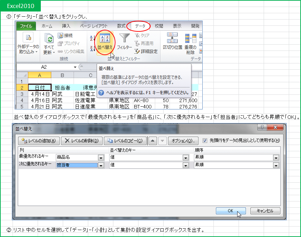
Task: Open second row 並べ替えのキー dropdown
Action: pyautogui.click(x=186, y=165)
